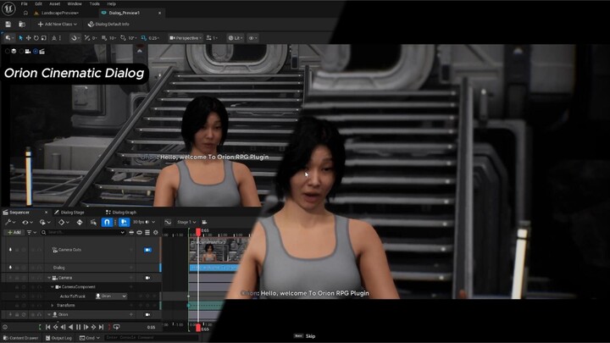Click the blue radio button under the viewport toolbar

[36, 52]
